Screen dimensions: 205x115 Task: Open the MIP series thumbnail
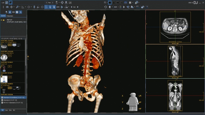tap(4, 79)
